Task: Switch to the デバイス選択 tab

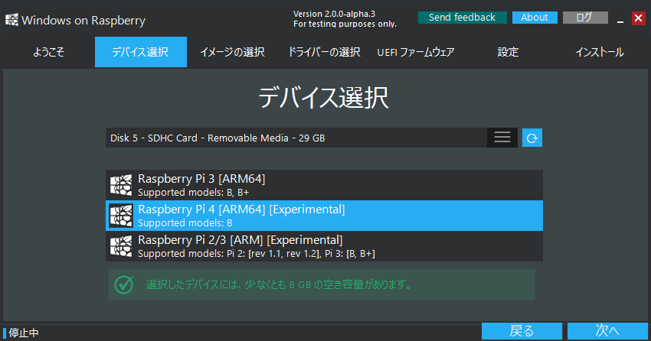Action: 141,52
